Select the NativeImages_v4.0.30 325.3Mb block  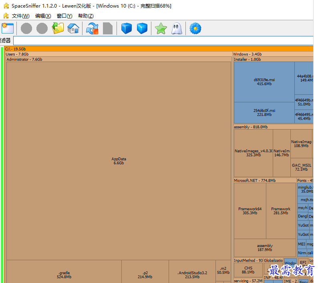[253, 153]
